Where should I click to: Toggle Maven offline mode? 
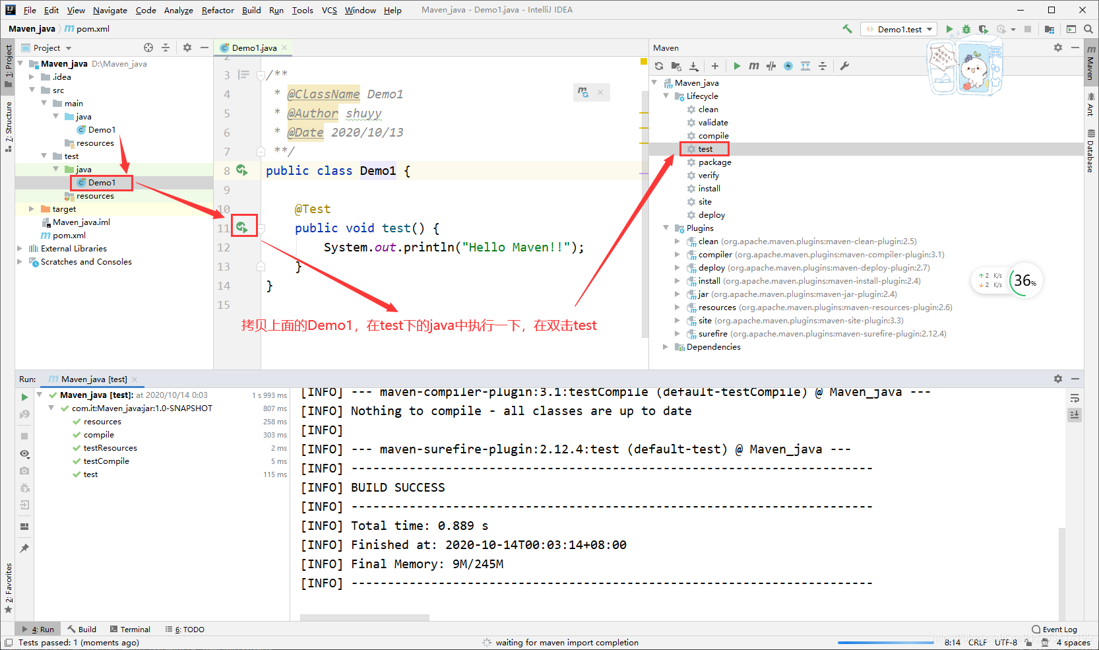[x=771, y=66]
